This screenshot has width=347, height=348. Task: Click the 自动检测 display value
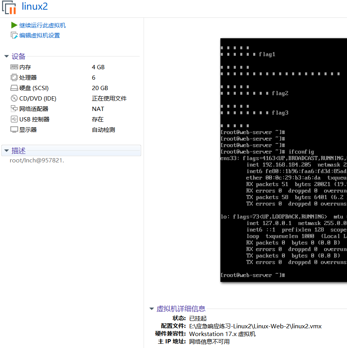103,130
